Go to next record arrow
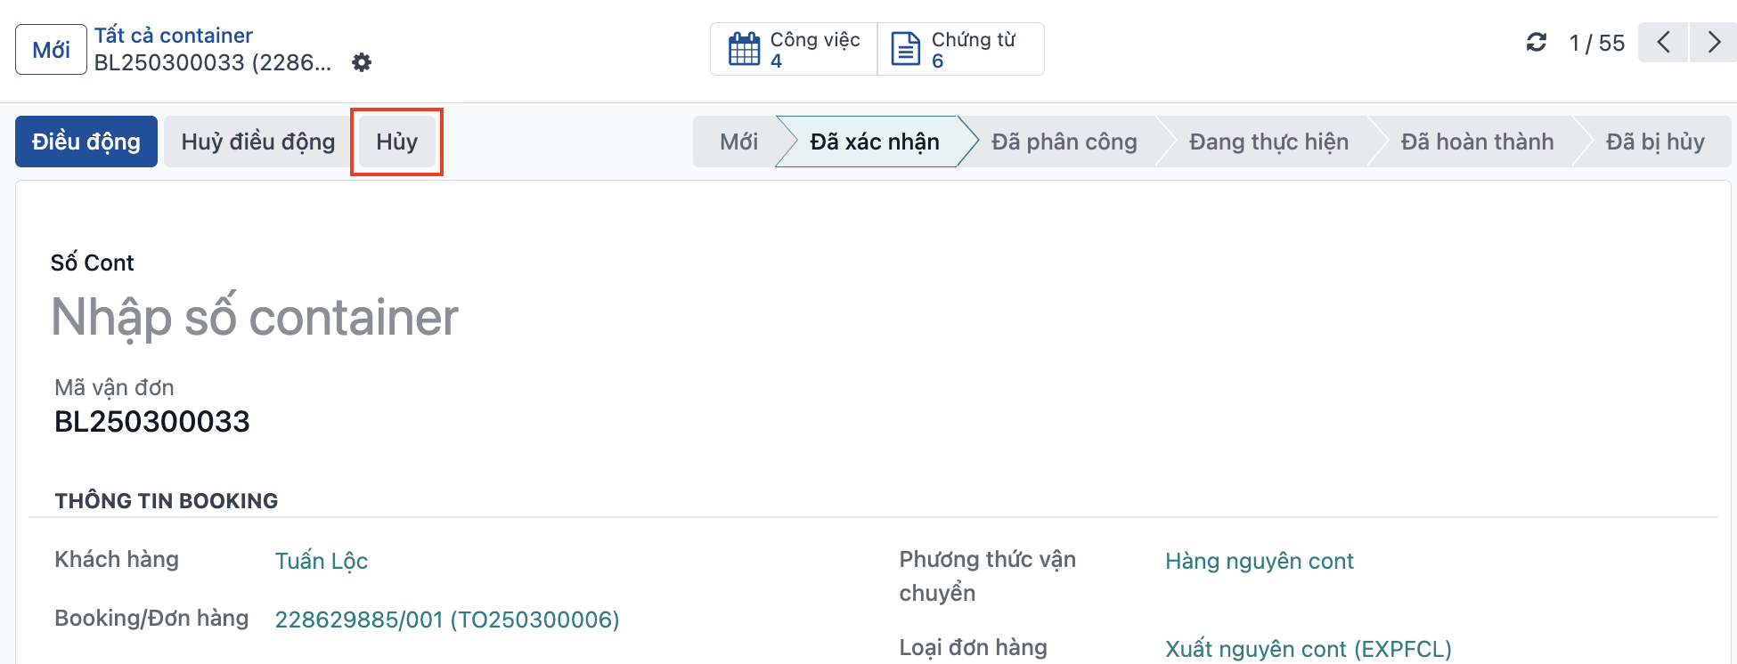Screen dimensions: 1737x664 point(1713,42)
